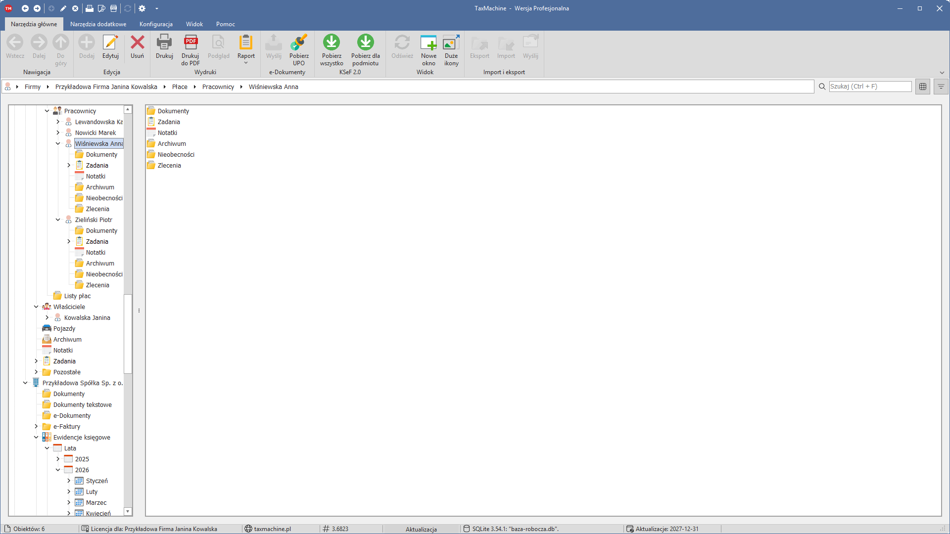Click the tree panel vertical scrollbar thumb
Viewport: 950px width, 534px height.
coord(128,334)
